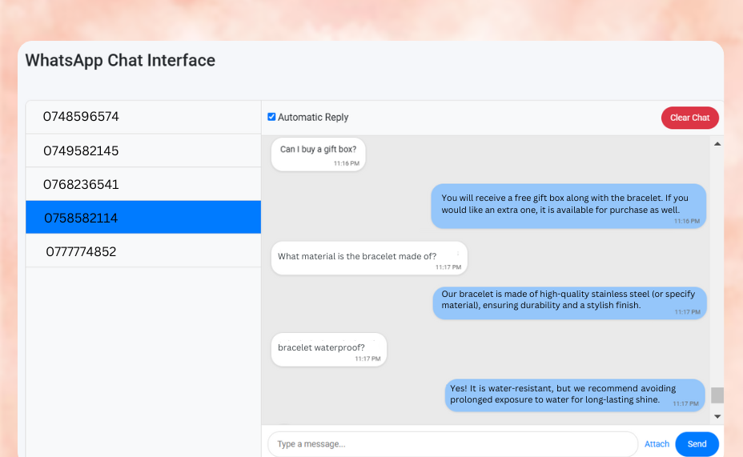Click the 'What material is the bracelet made of?' message
The image size is (743, 457).
pyautogui.click(x=369, y=258)
